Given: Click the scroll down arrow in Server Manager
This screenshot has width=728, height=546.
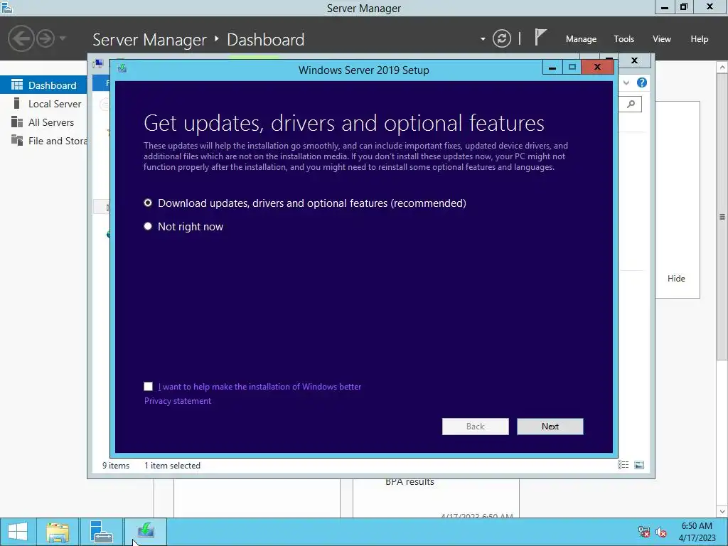Looking at the screenshot, I should click(x=722, y=512).
